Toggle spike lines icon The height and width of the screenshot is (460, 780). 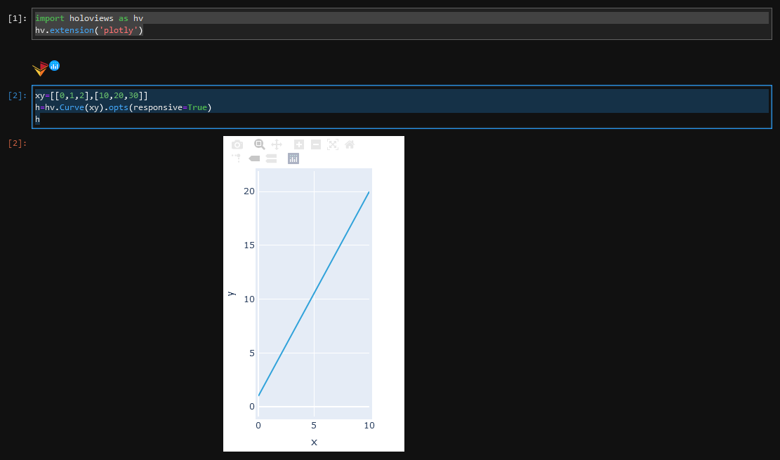click(237, 158)
